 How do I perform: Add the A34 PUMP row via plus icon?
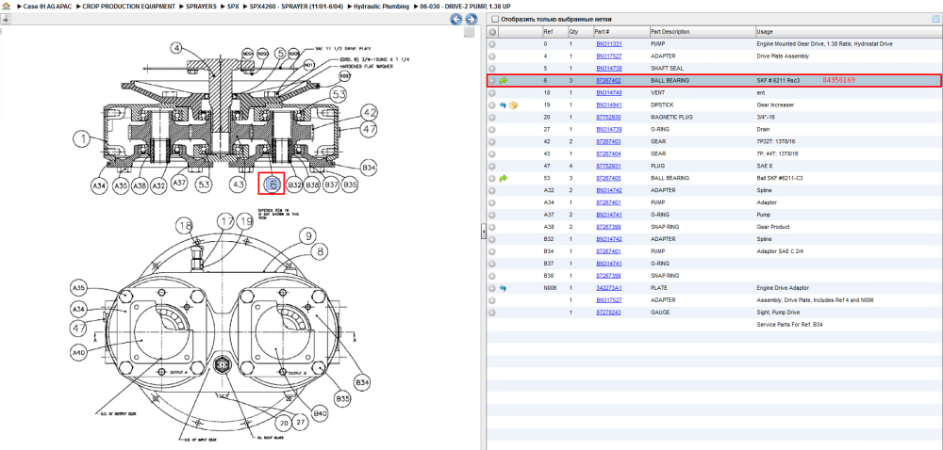492,202
